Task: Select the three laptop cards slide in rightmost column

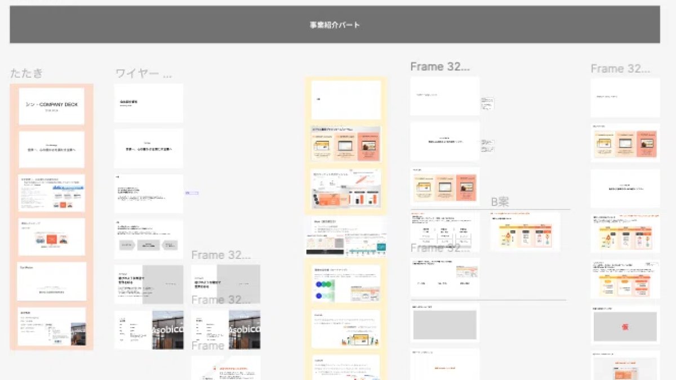Action: [625, 143]
